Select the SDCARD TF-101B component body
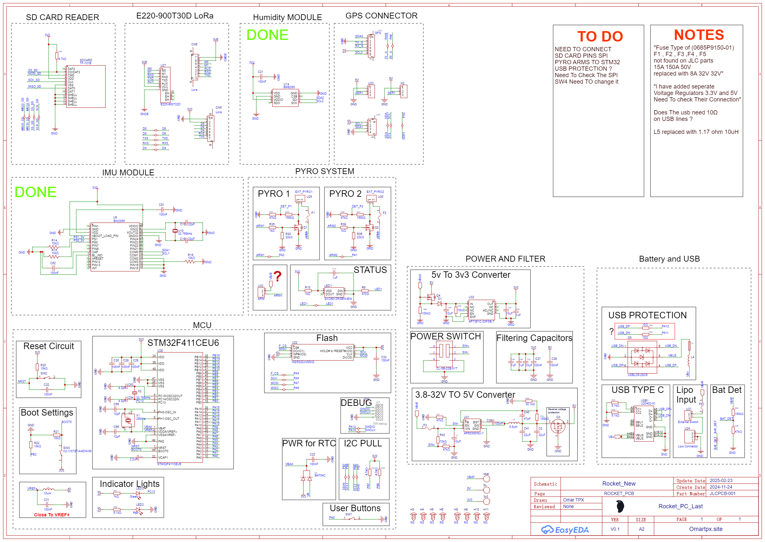Screen dimensions: 765x542 tap(86, 87)
